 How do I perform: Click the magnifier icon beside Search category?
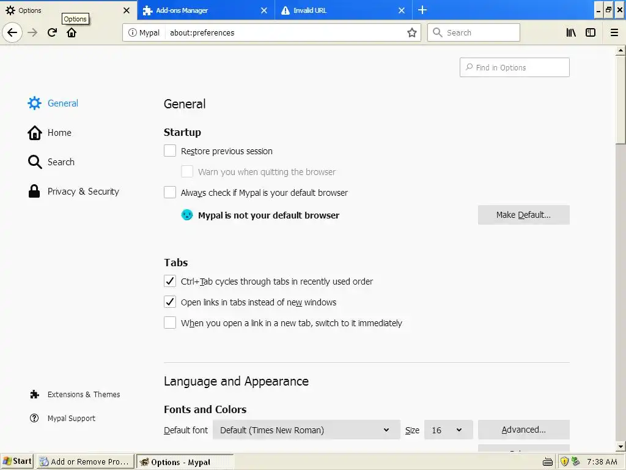pos(35,162)
